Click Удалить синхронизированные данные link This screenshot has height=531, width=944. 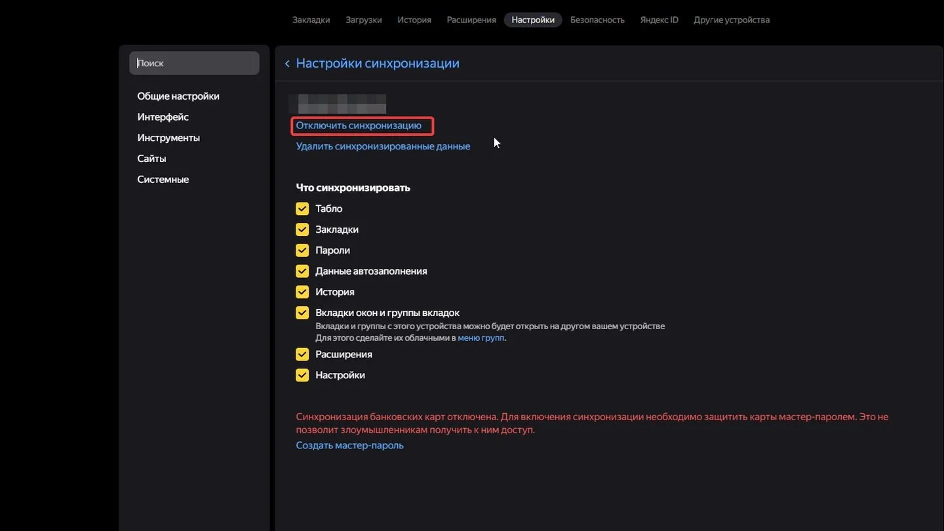coord(383,146)
